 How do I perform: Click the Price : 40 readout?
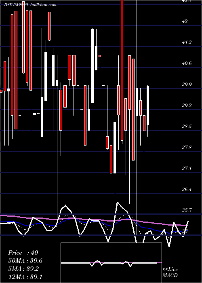pos(23,253)
